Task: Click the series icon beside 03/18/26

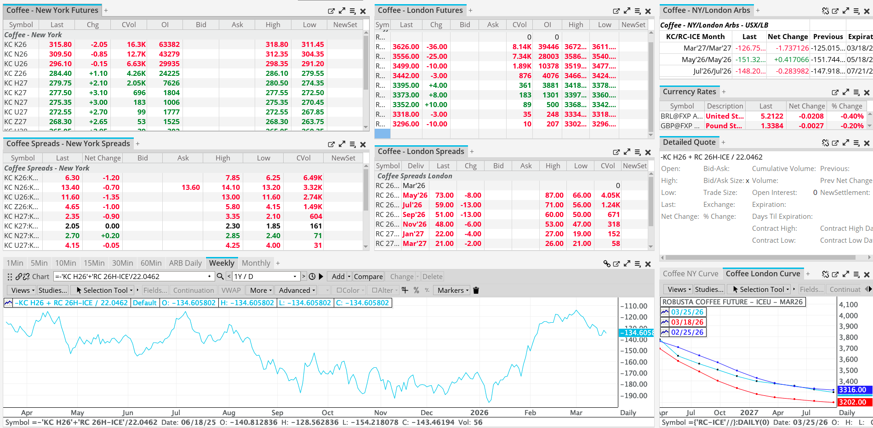Action: click(x=665, y=322)
